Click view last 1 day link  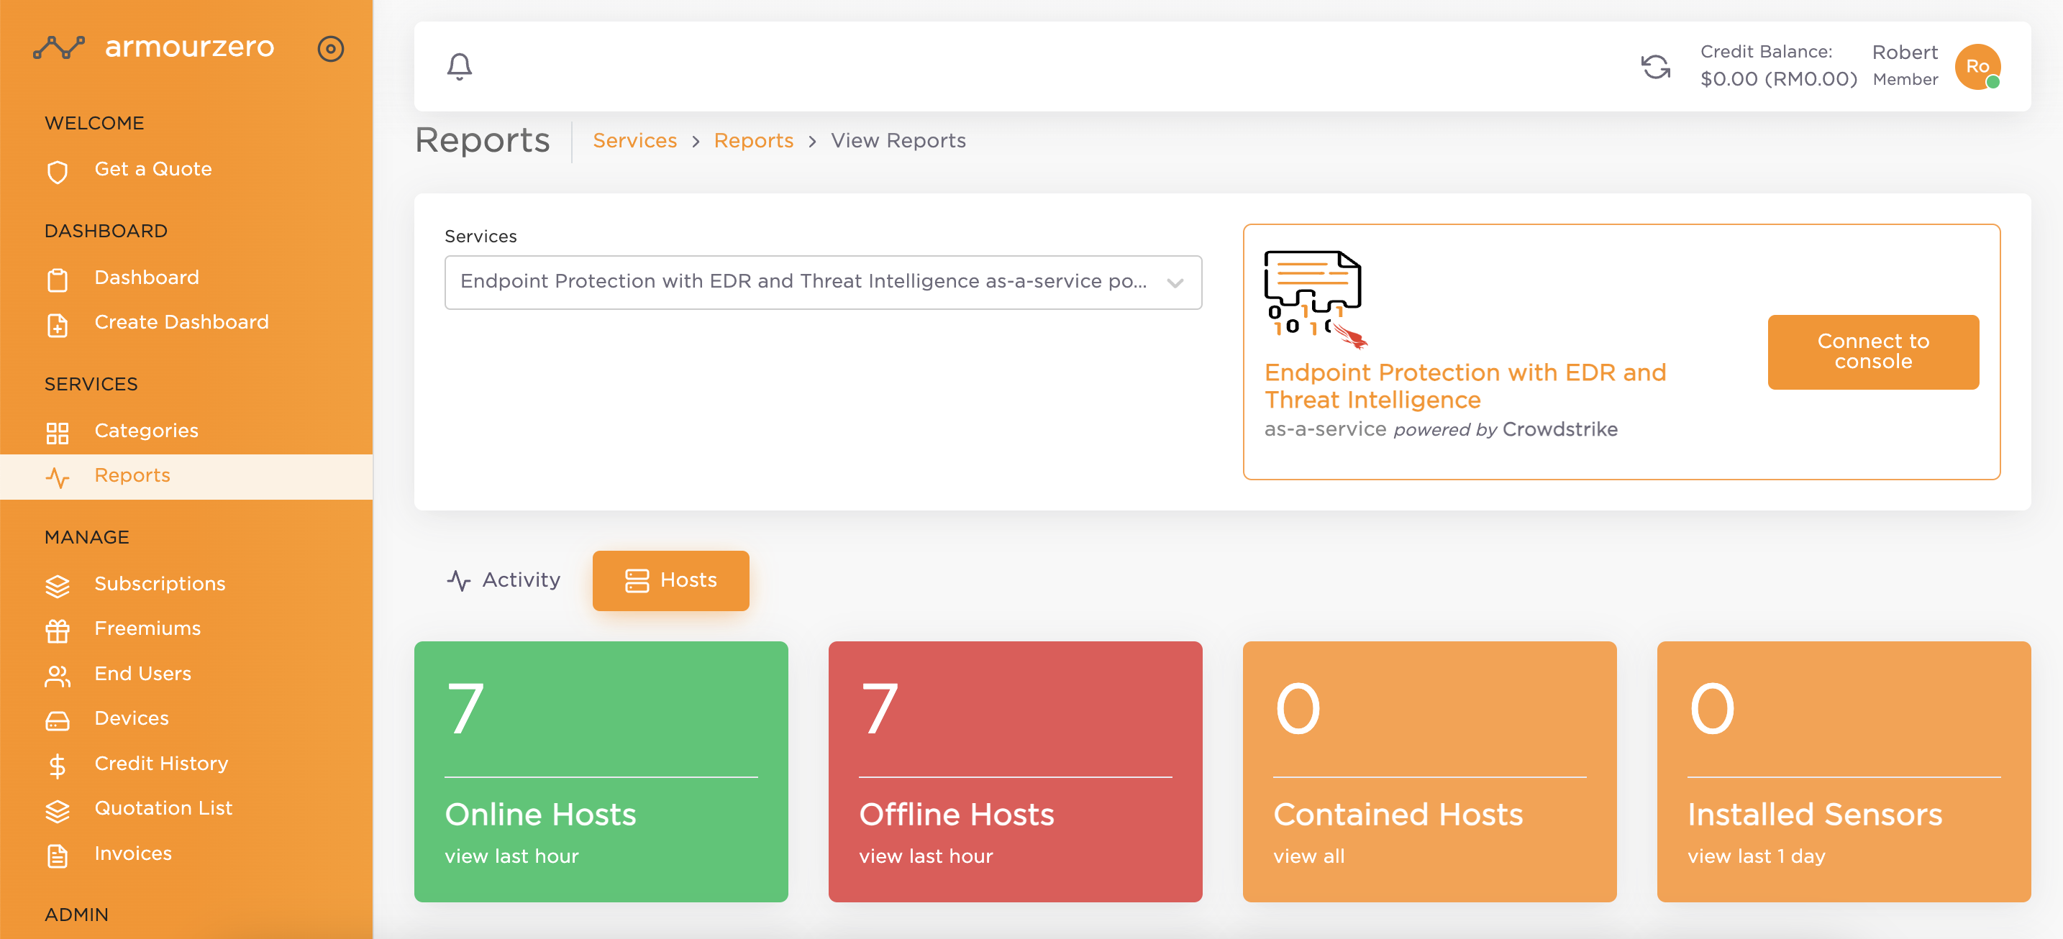click(1755, 856)
